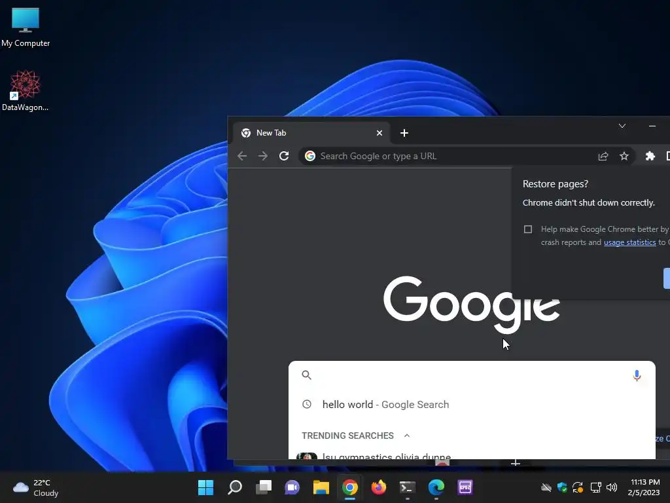Viewport: 670px width, 503px height.
Task: Select lsu gymnastics olivia dunne trending search
Action: pos(472,455)
